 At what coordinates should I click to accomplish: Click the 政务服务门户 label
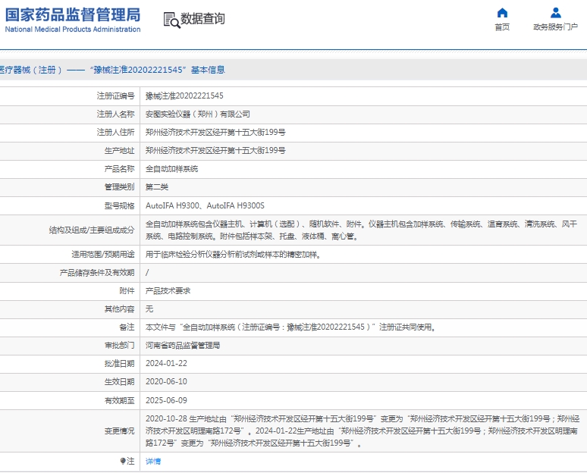point(556,27)
